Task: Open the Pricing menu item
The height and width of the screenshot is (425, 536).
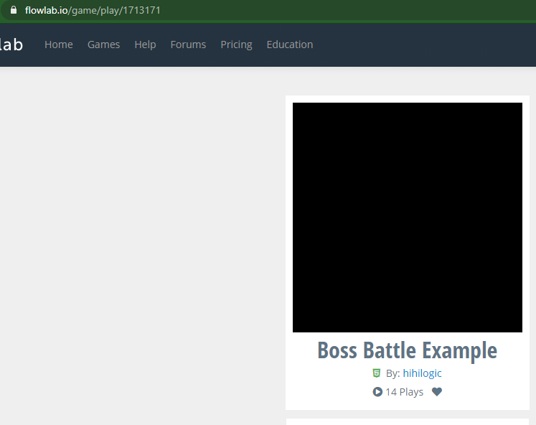Action: (x=236, y=45)
